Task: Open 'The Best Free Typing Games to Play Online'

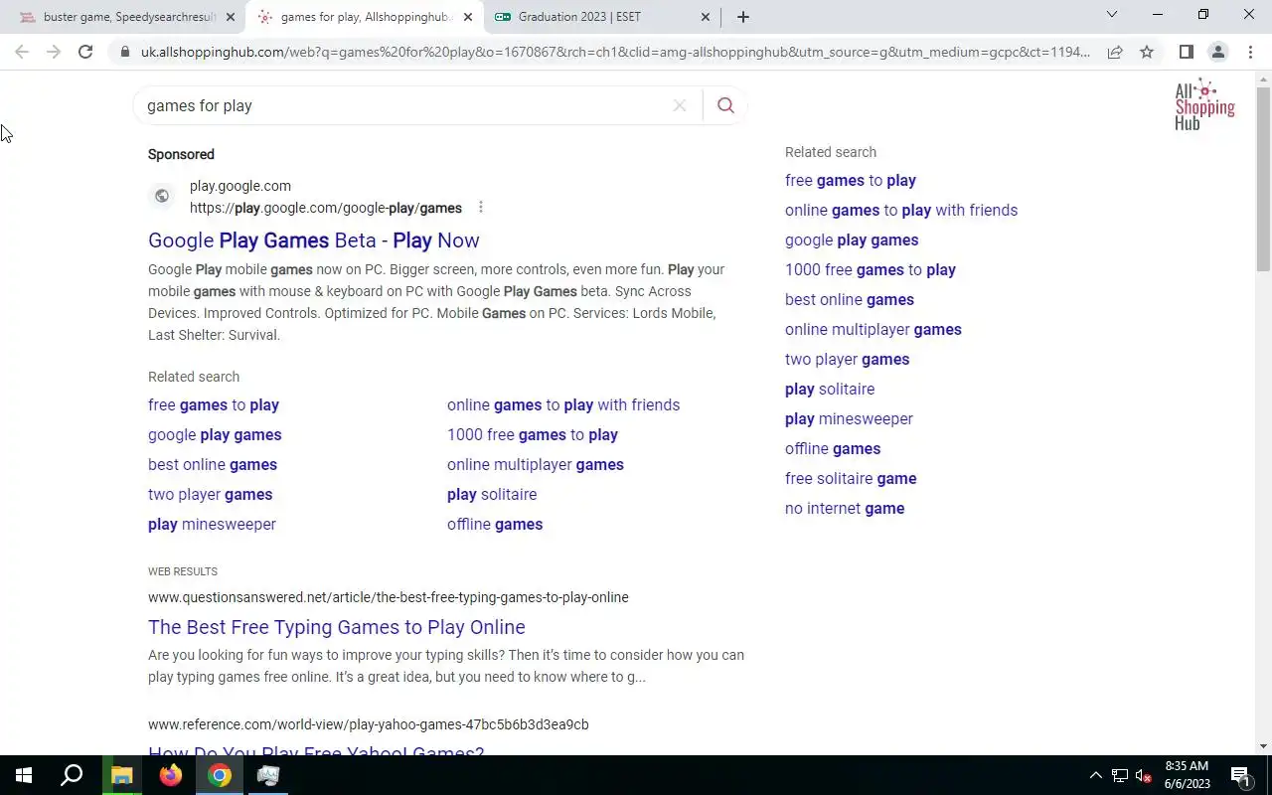Action: 337,627
